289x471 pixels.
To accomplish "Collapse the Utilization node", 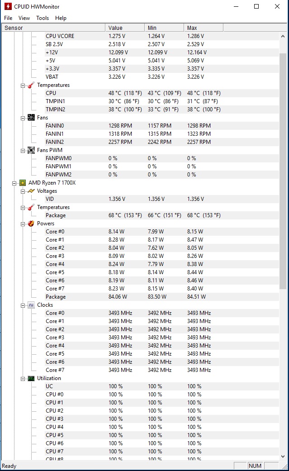I will click(23, 379).
